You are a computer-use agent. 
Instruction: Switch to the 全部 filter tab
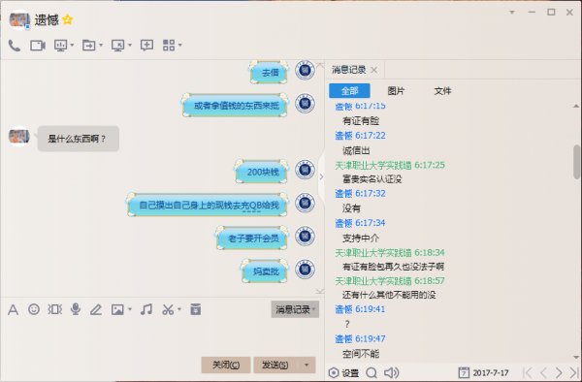349,90
